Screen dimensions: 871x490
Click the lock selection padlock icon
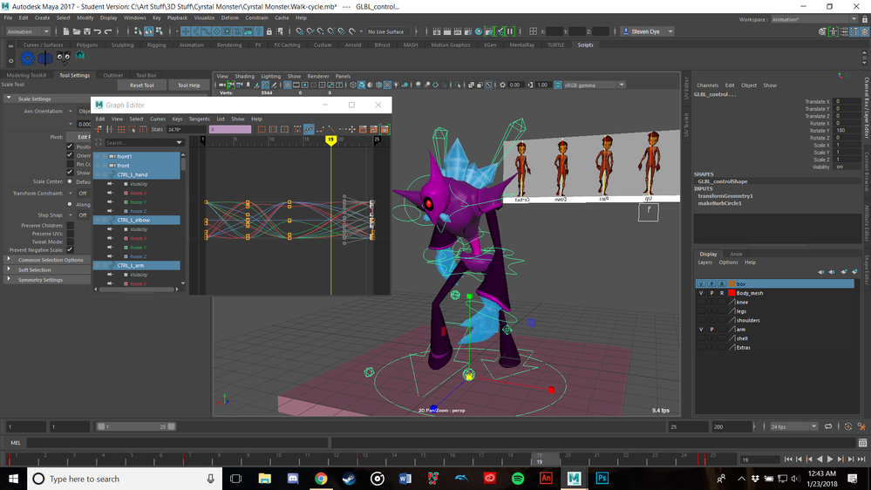click(269, 31)
